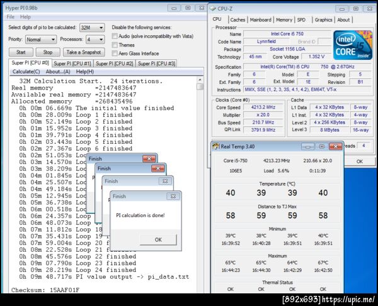Image resolution: width=378 pixels, height=306 pixels.
Task: Click the Start button in Hyper PI
Action: click(x=21, y=52)
